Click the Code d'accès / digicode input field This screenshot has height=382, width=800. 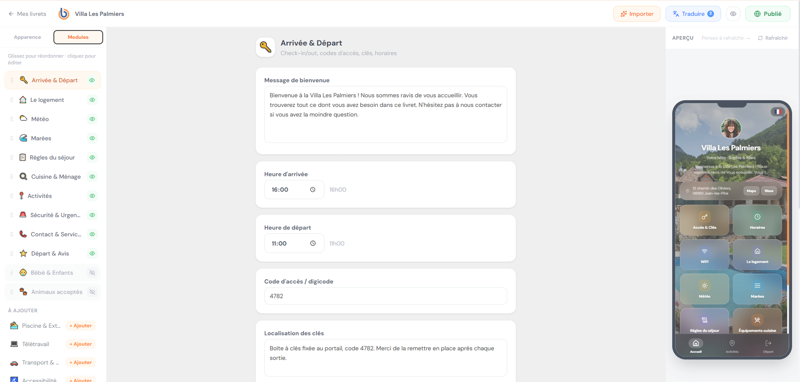pos(385,296)
